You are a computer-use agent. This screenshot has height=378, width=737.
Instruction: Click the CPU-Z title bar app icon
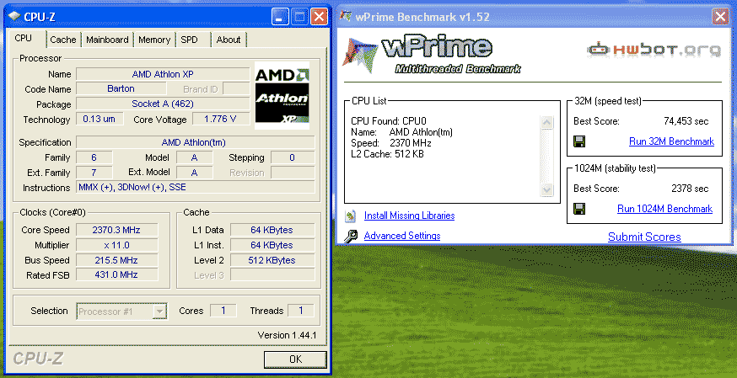[14, 18]
